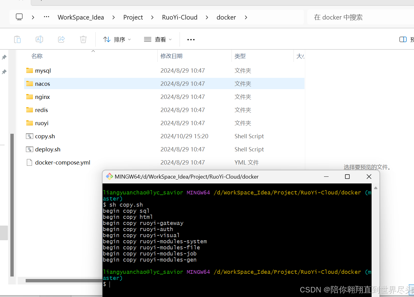Select the WorkSpace_Idea breadcrumb segment
Viewport: 414px width, 297px height.
click(x=81, y=17)
